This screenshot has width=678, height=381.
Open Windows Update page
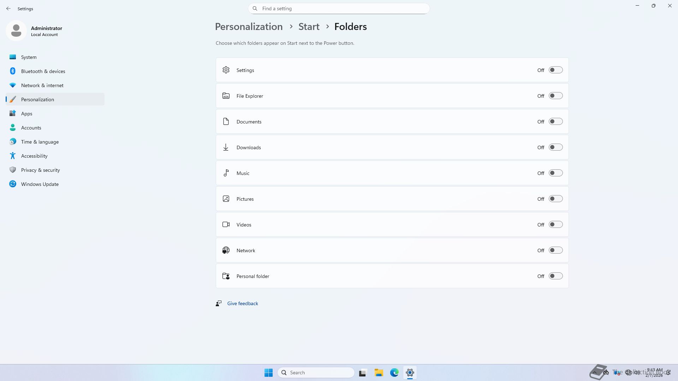tap(40, 184)
